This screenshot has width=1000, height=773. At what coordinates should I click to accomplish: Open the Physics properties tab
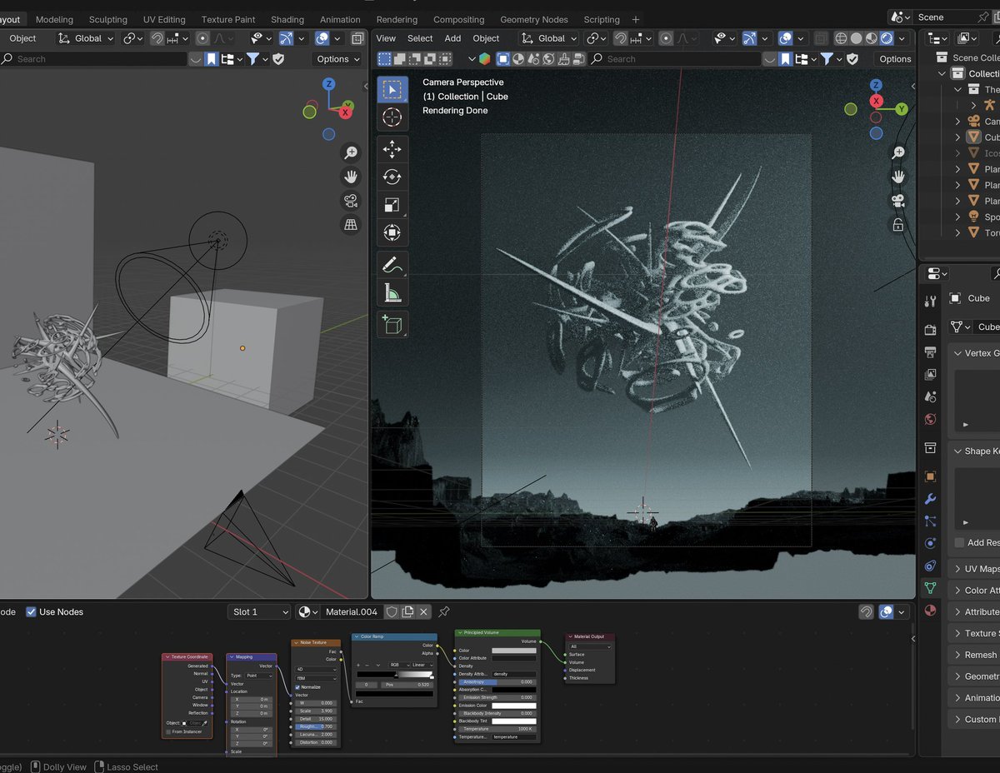931,544
